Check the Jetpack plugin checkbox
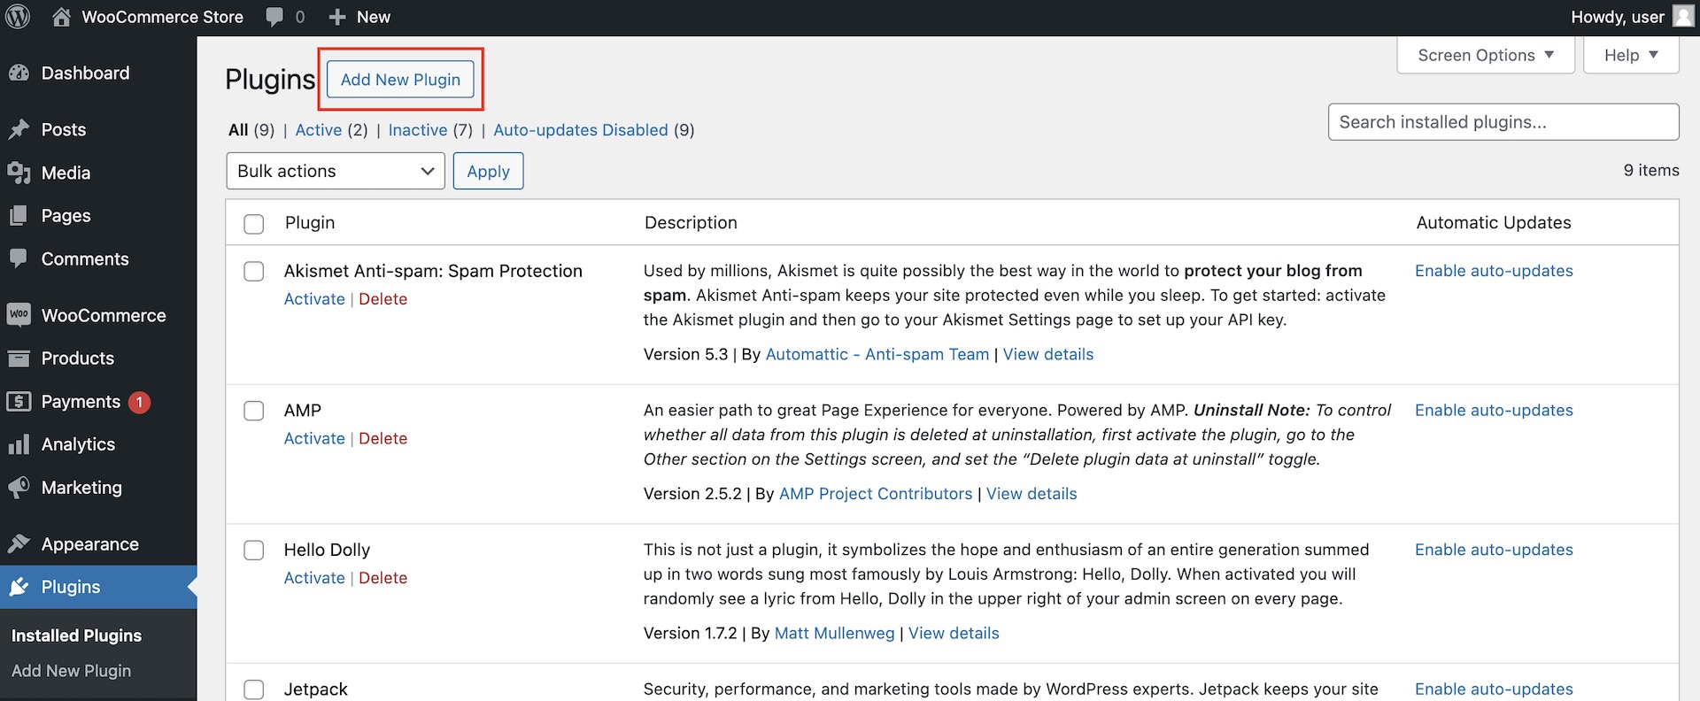 click(x=254, y=689)
